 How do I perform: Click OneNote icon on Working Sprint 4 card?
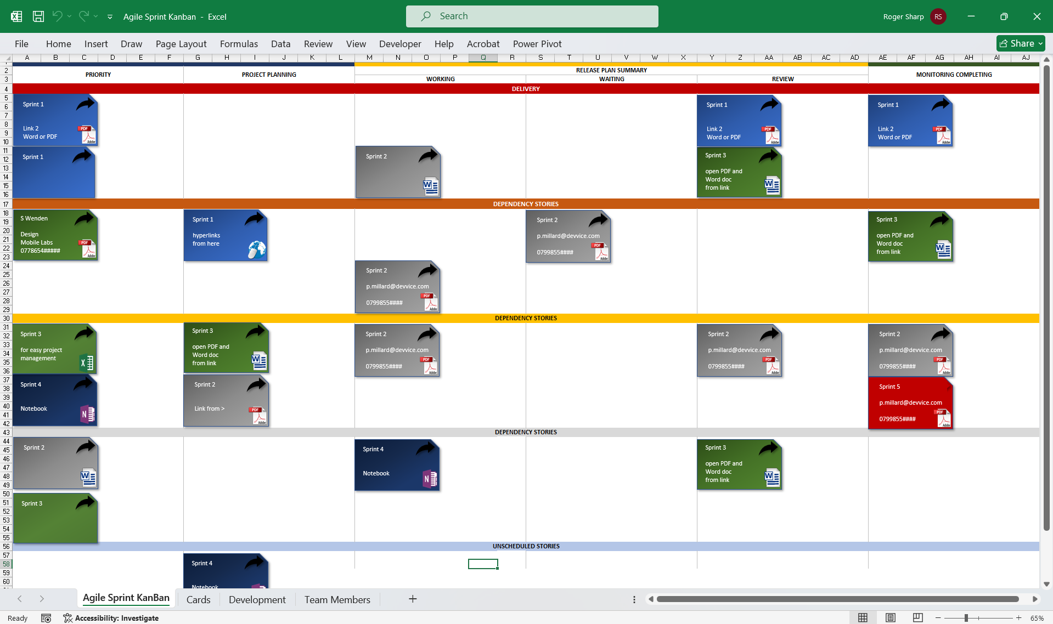430,479
